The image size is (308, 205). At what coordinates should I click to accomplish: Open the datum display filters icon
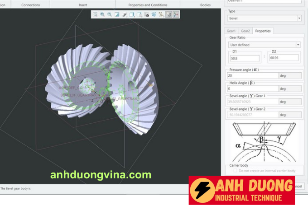tap(161, 14)
